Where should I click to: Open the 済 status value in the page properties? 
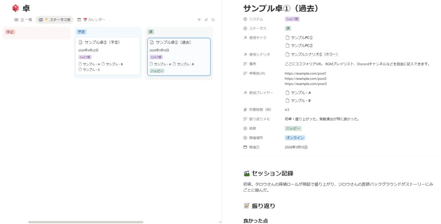288,28
